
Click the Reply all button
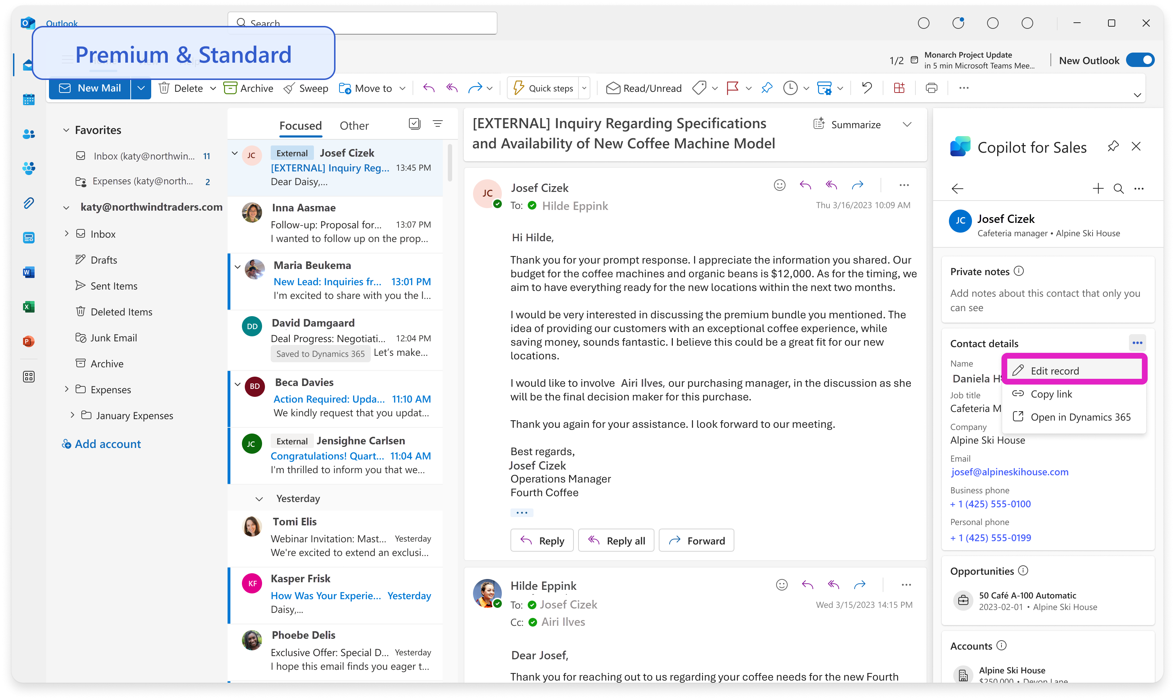[616, 540]
